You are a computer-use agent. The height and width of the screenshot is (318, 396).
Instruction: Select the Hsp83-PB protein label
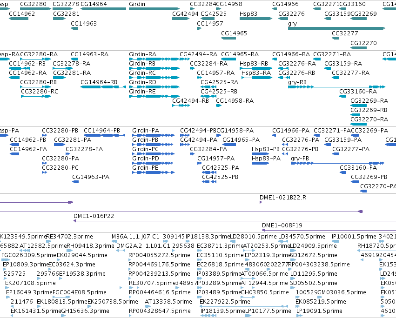[265, 149]
